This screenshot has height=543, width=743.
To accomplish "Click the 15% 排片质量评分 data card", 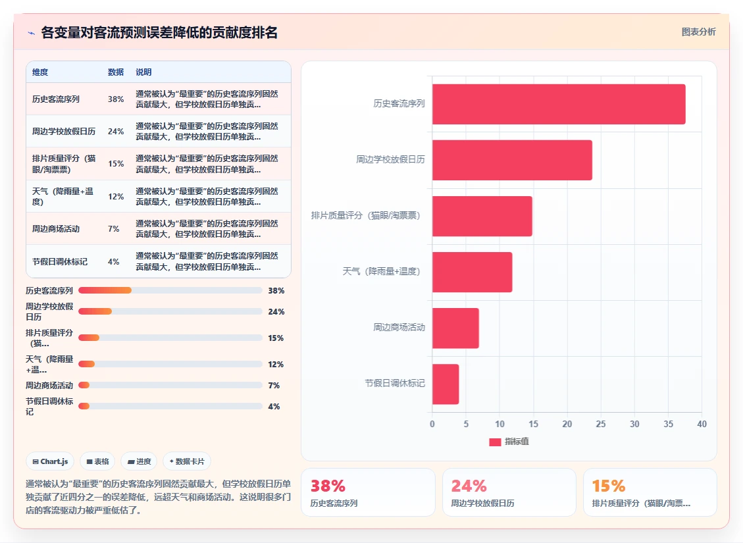I will point(650,492).
